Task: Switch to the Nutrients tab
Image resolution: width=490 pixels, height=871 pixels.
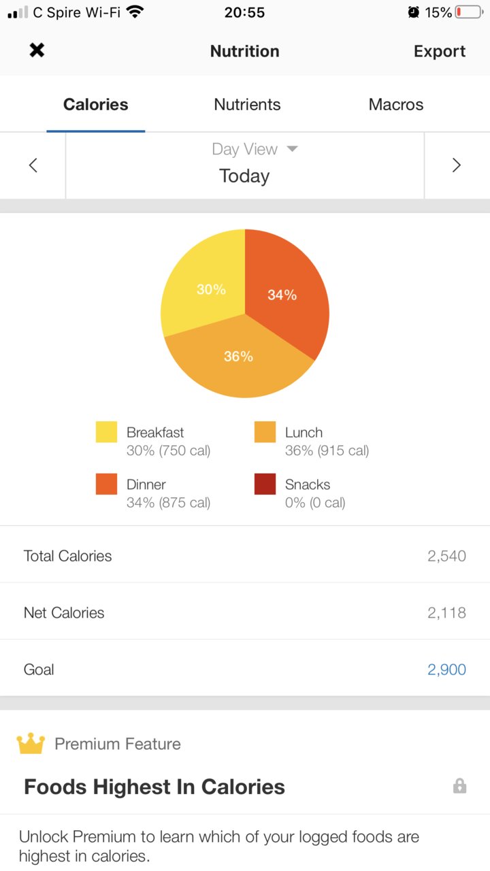Action: coord(247,104)
